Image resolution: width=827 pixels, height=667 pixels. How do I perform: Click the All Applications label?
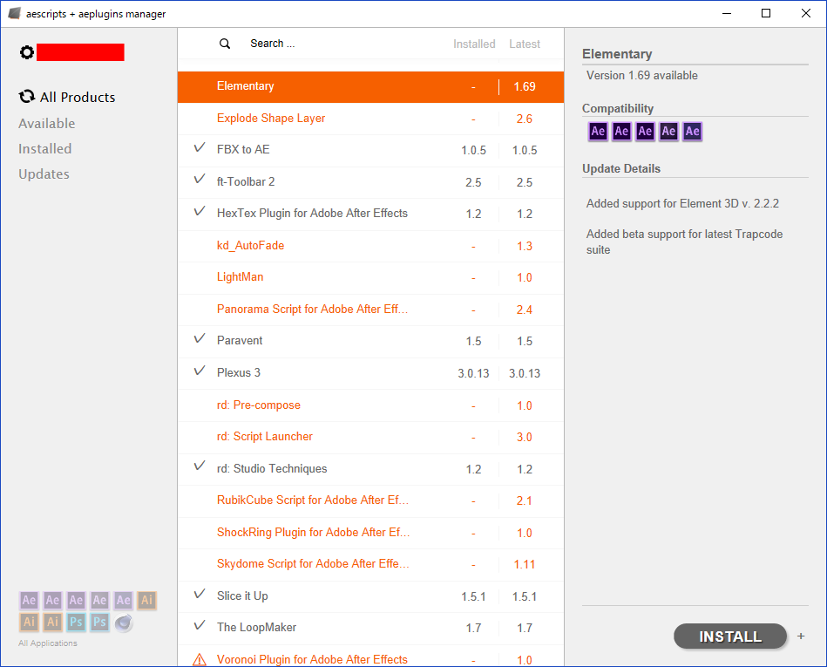48,643
